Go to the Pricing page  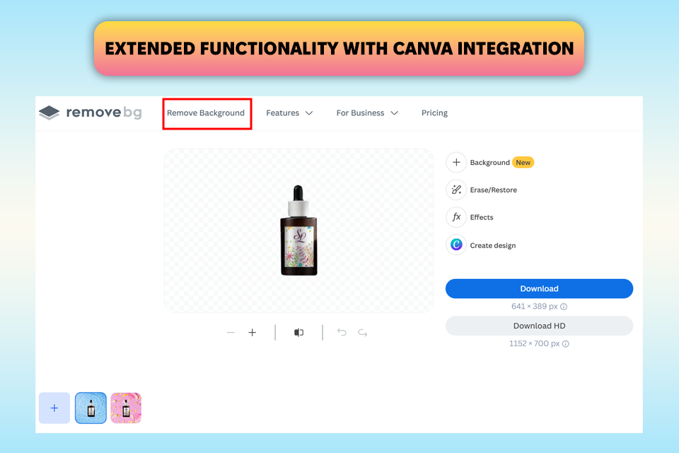[434, 113]
